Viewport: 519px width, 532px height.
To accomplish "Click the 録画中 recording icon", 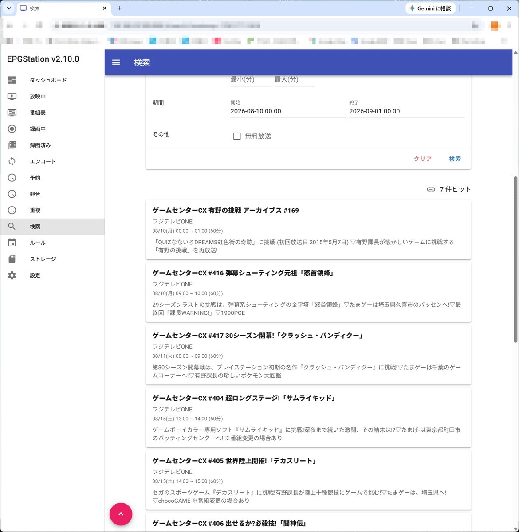I will pyautogui.click(x=12, y=129).
